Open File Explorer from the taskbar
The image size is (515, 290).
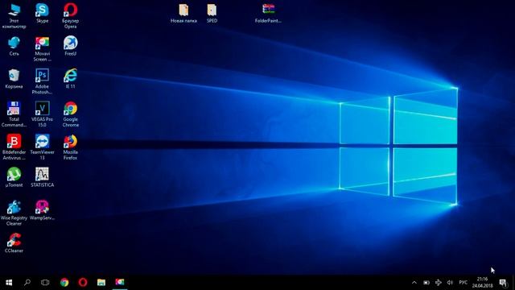[x=101, y=283]
